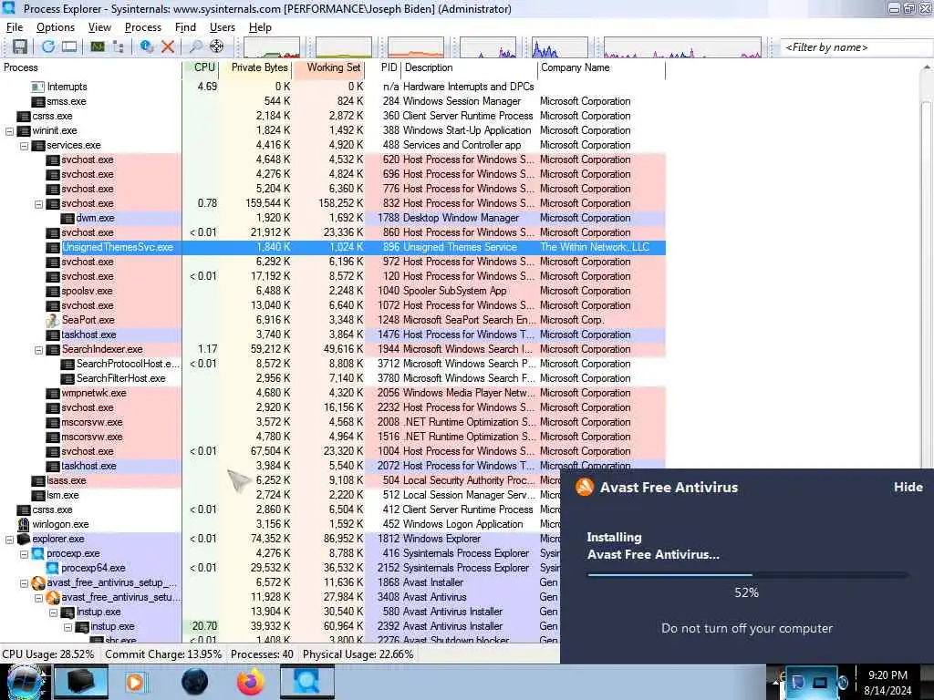Collapse the wininit.exe tree node

point(9,131)
